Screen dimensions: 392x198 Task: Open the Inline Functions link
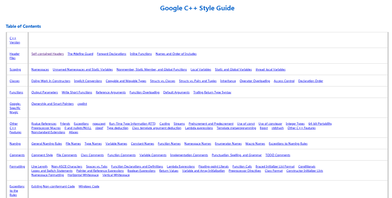coord(141,54)
